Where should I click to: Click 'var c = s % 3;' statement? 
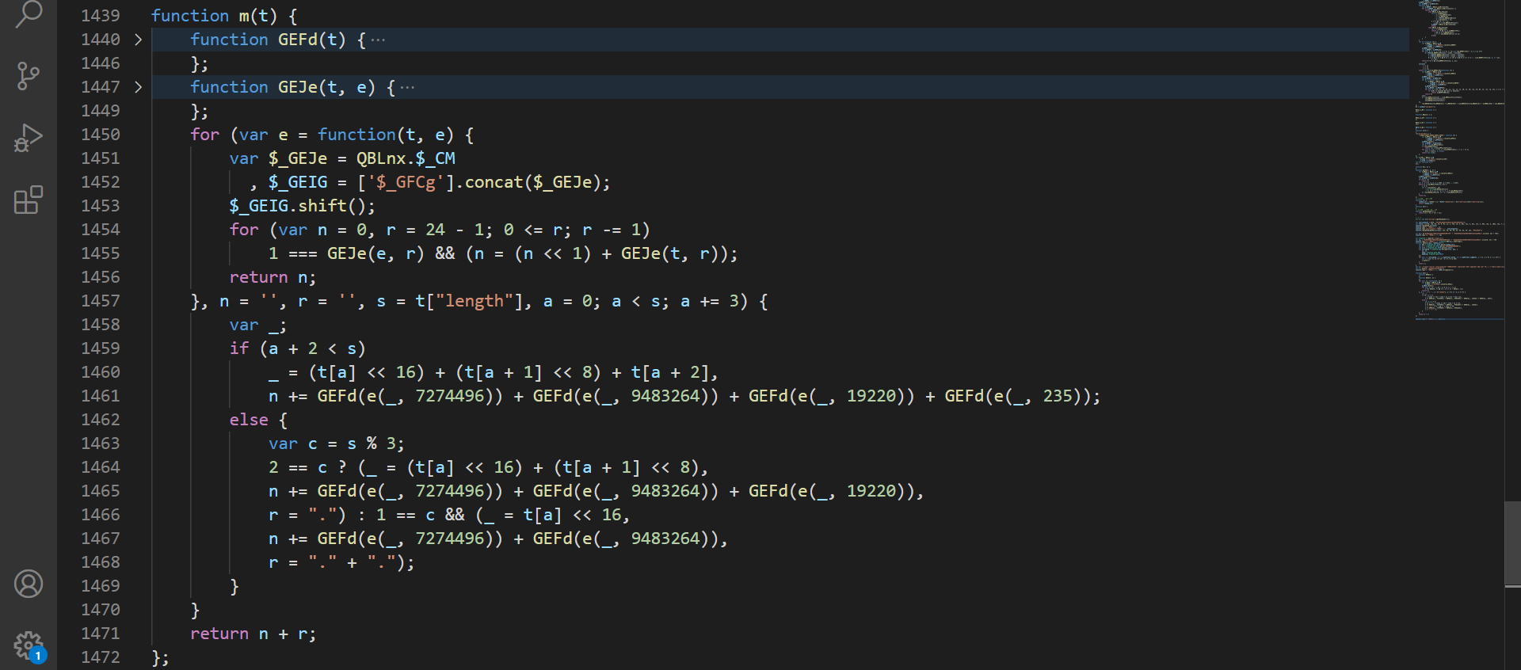(x=337, y=443)
